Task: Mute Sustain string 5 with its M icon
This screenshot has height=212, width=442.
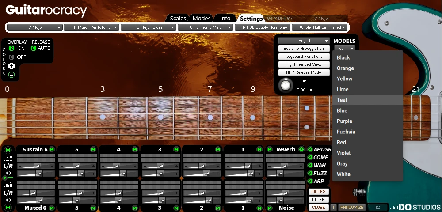Action: point(93,149)
